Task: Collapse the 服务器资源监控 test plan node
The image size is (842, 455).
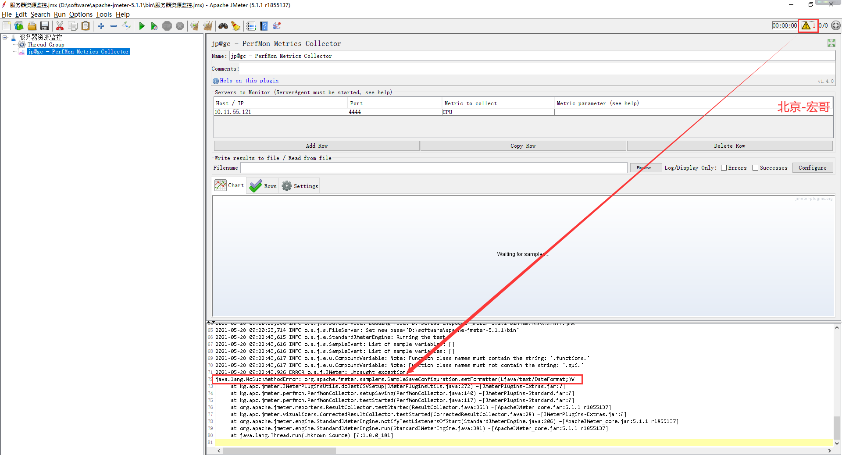Action: (x=5, y=38)
